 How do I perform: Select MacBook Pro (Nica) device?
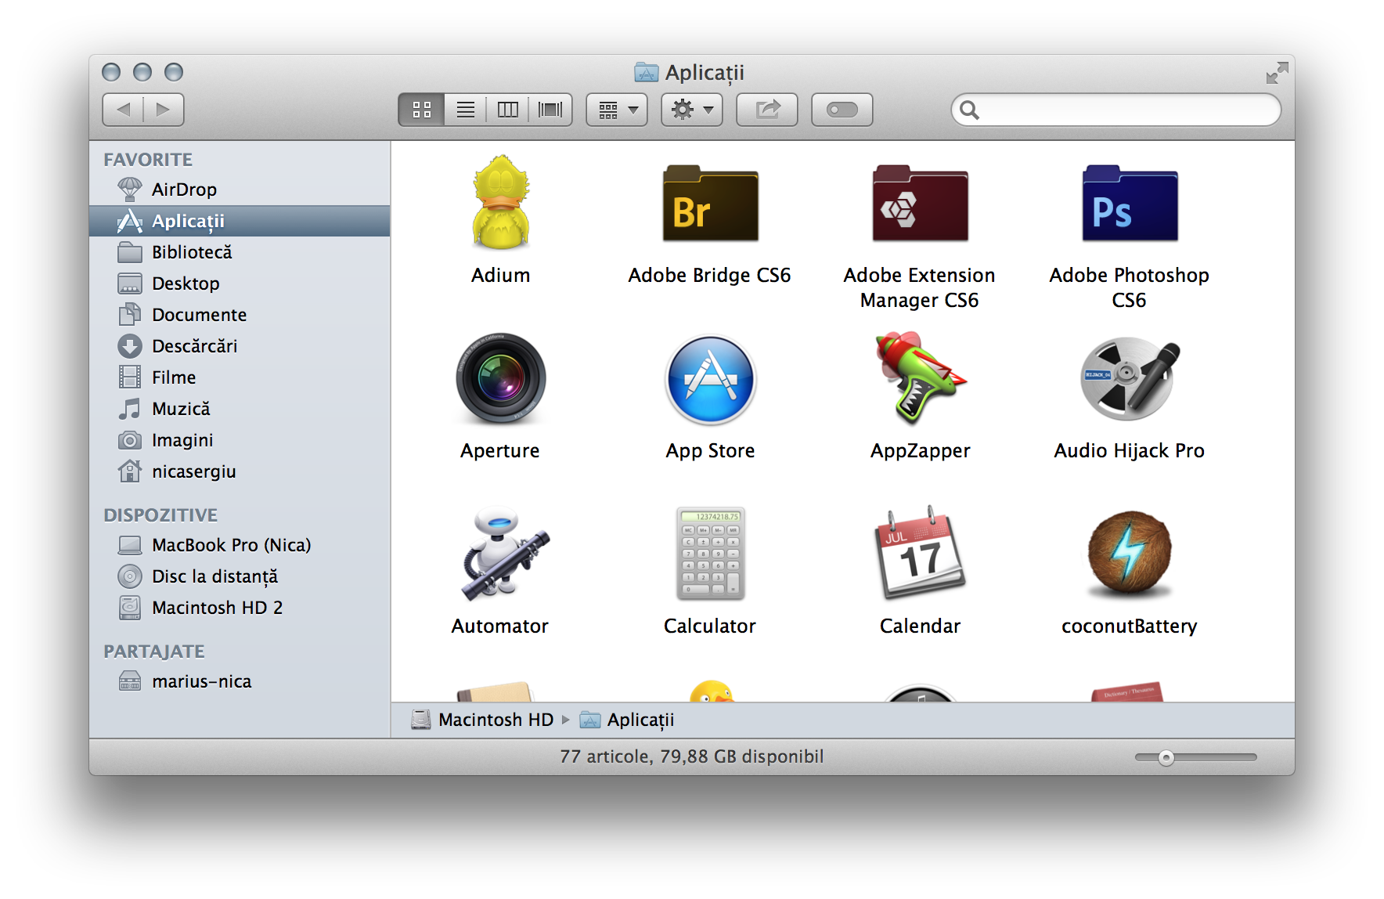pos(240,545)
